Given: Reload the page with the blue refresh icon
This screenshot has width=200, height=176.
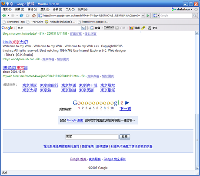Looking at the screenshot, I should (21, 16).
